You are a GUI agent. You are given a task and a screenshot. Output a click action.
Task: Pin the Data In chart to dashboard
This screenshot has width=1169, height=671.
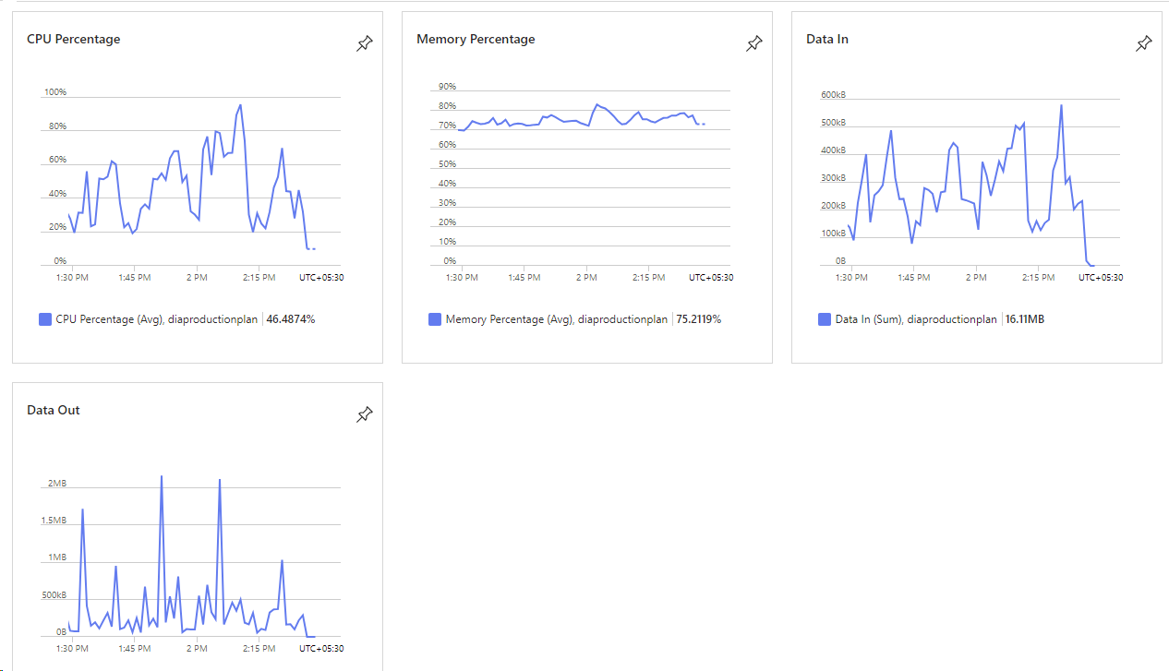pyautogui.click(x=1144, y=43)
